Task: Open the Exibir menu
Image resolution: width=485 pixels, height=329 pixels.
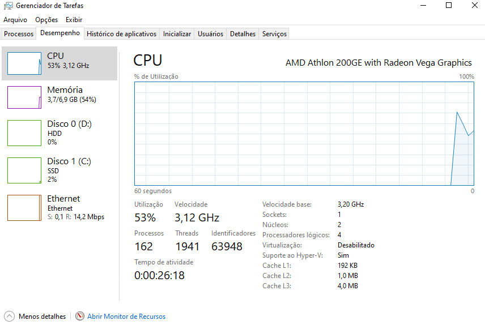Action: 74,20
